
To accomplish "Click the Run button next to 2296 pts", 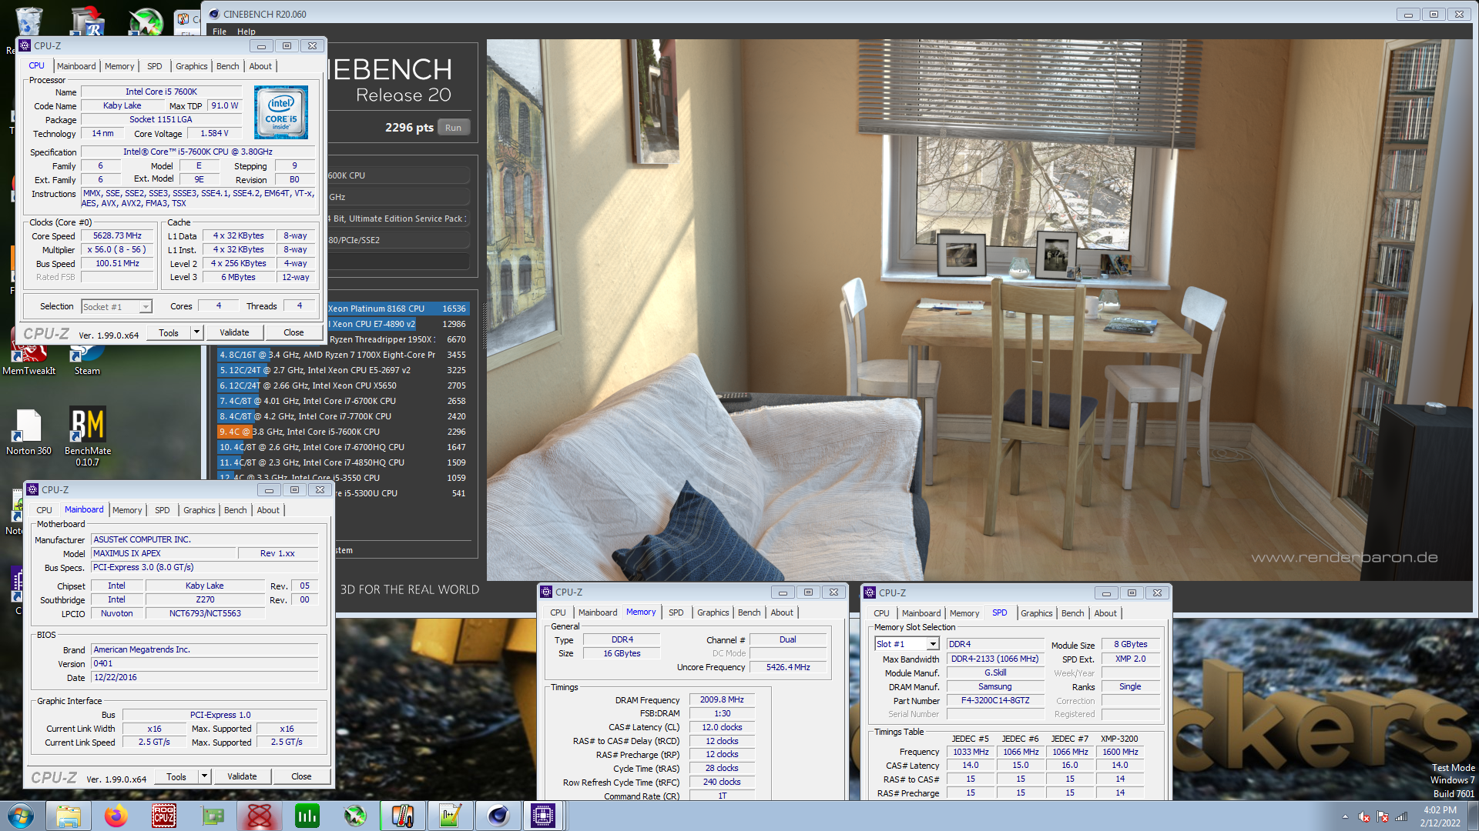I will pyautogui.click(x=453, y=128).
